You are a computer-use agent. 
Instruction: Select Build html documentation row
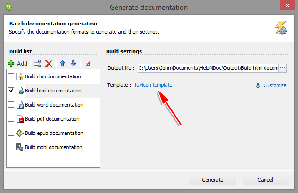[x=53, y=91]
